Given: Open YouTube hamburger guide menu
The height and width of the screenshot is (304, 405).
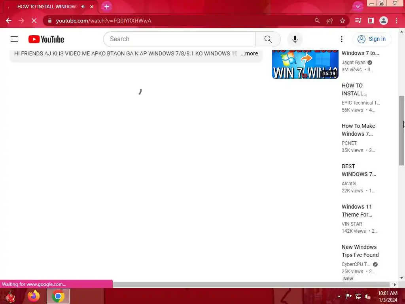Looking at the screenshot, I should click(x=14, y=39).
